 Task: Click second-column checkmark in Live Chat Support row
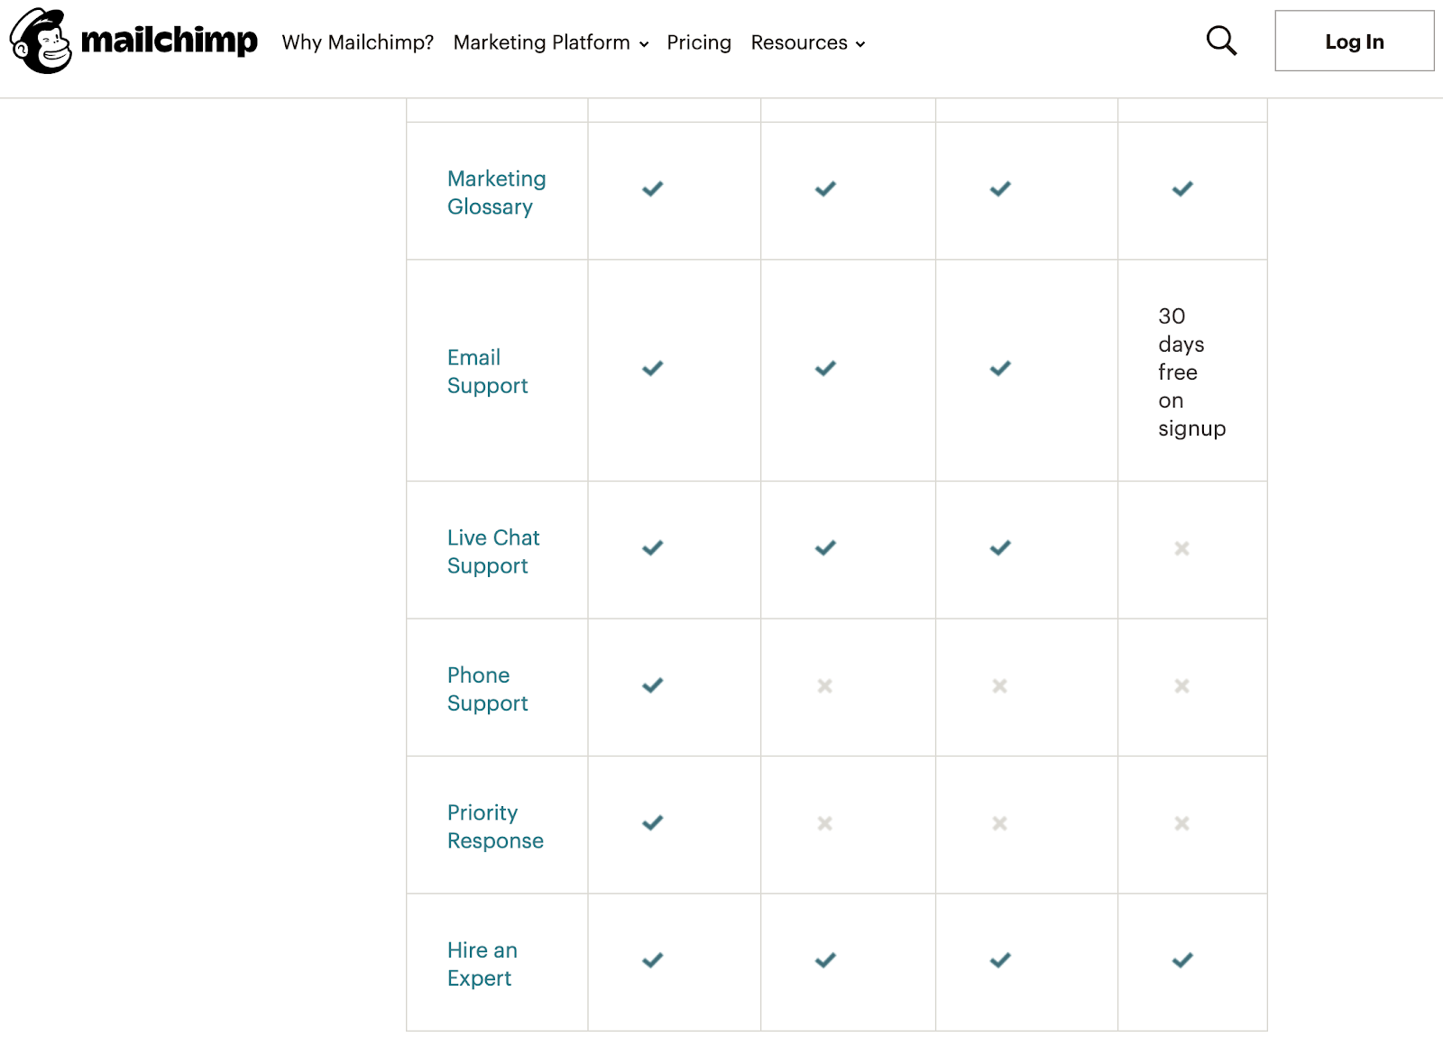coord(825,547)
